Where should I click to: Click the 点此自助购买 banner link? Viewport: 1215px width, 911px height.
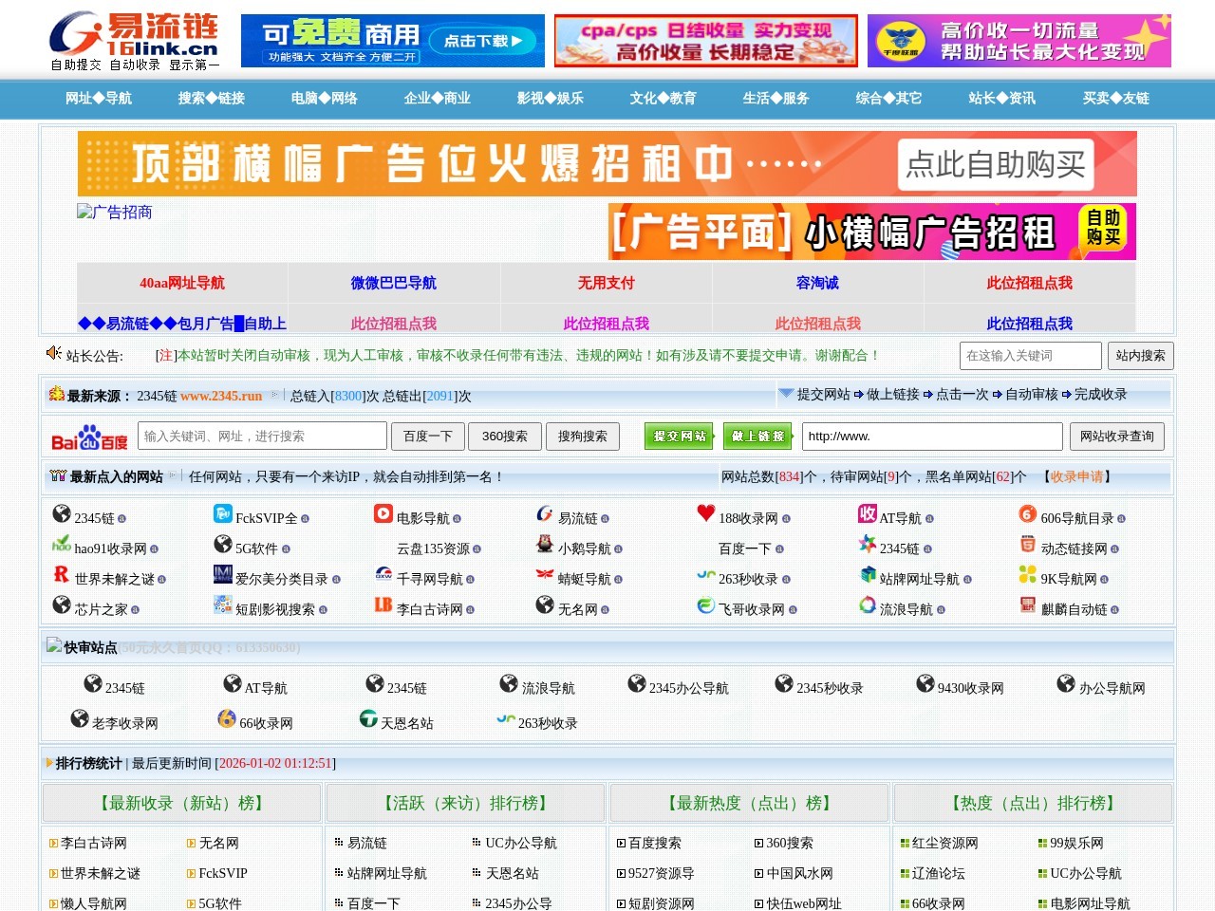point(994,165)
